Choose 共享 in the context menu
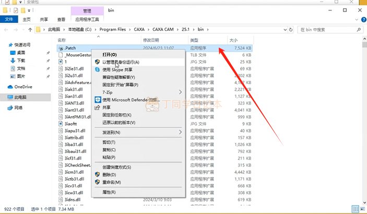This screenshot has width=367, height=214. point(138,107)
